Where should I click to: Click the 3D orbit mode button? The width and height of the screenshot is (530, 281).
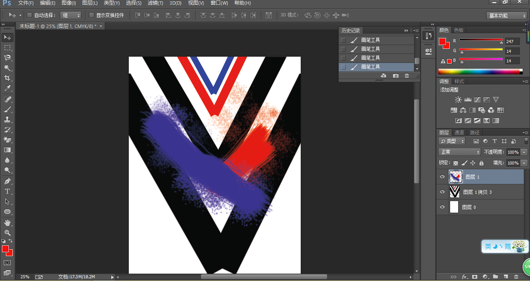click(x=308, y=16)
